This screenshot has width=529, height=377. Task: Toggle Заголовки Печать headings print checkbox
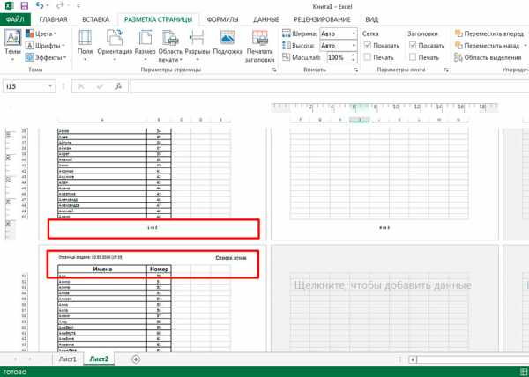pos(413,57)
